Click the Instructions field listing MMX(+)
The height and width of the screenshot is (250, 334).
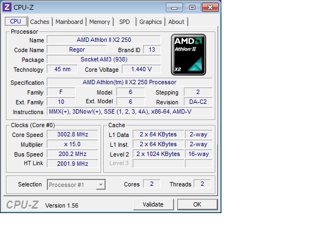129,111
